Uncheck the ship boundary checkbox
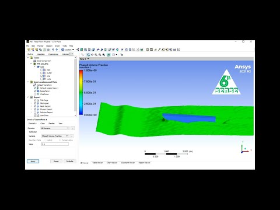This screenshot has width=280, height=210. [x=41, y=76]
